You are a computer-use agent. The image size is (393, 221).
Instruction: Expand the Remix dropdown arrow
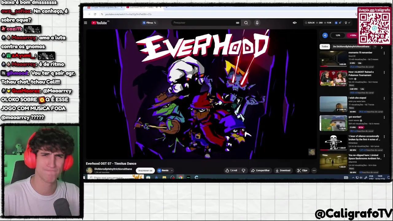point(172,171)
